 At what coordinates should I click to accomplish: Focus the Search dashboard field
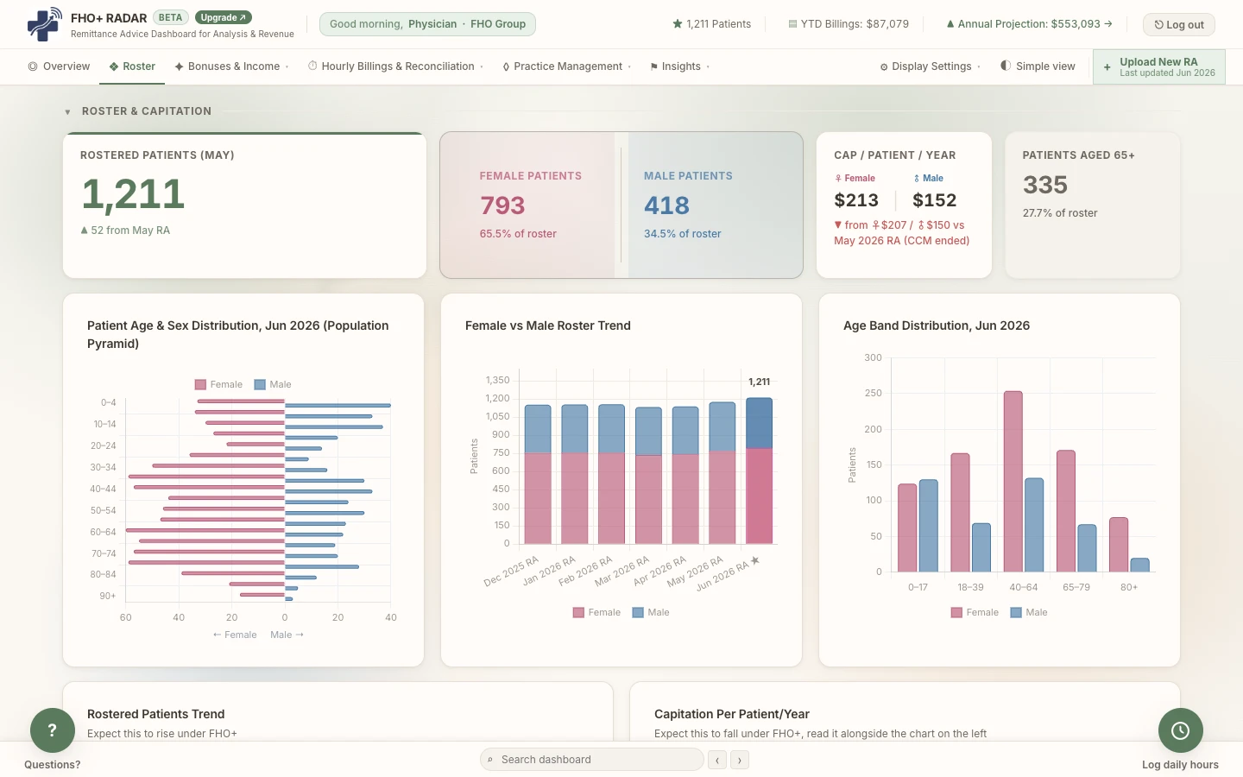point(592,760)
